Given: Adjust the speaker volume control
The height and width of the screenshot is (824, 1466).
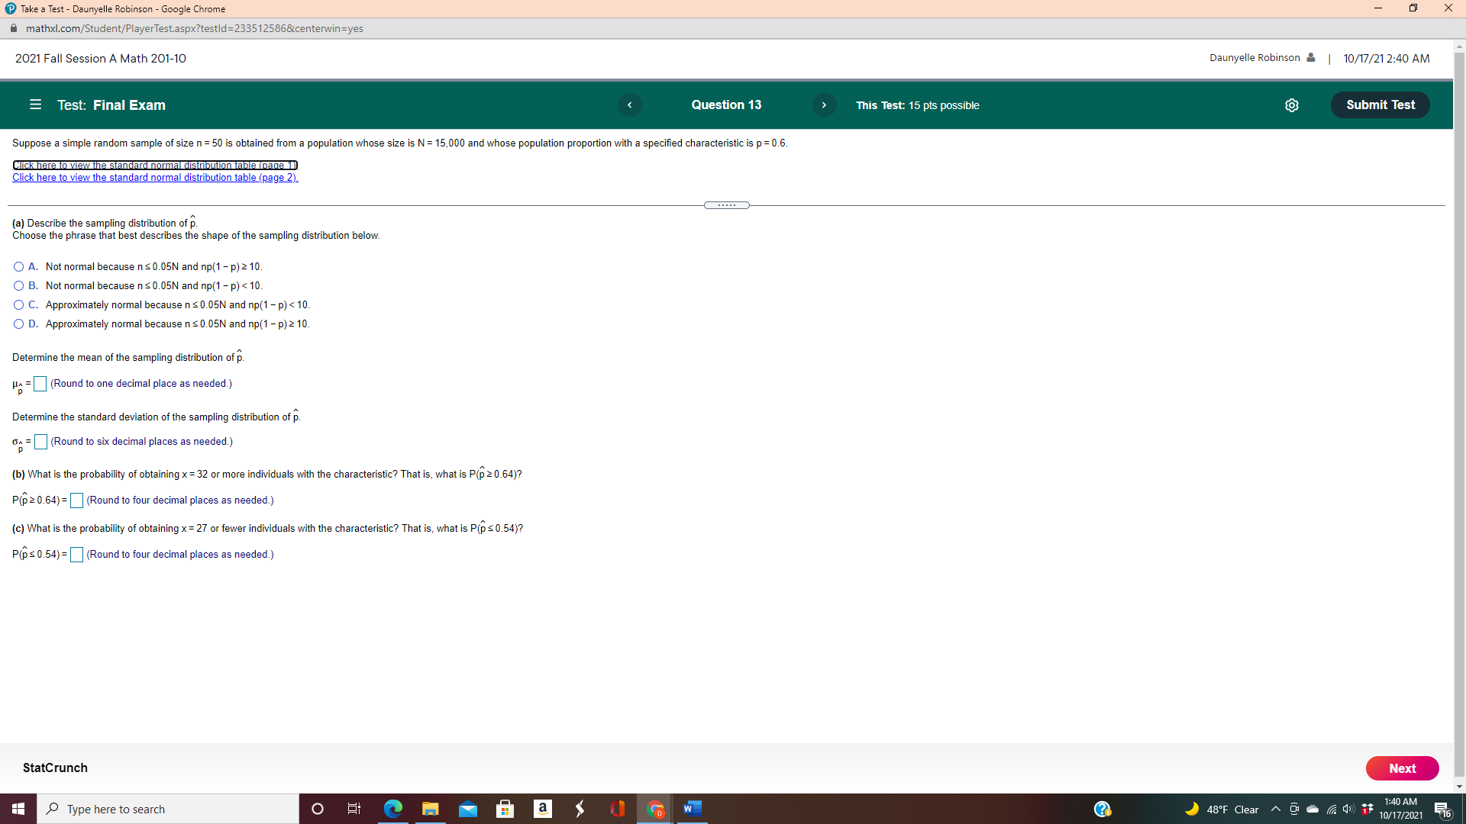Looking at the screenshot, I should [x=1348, y=809].
